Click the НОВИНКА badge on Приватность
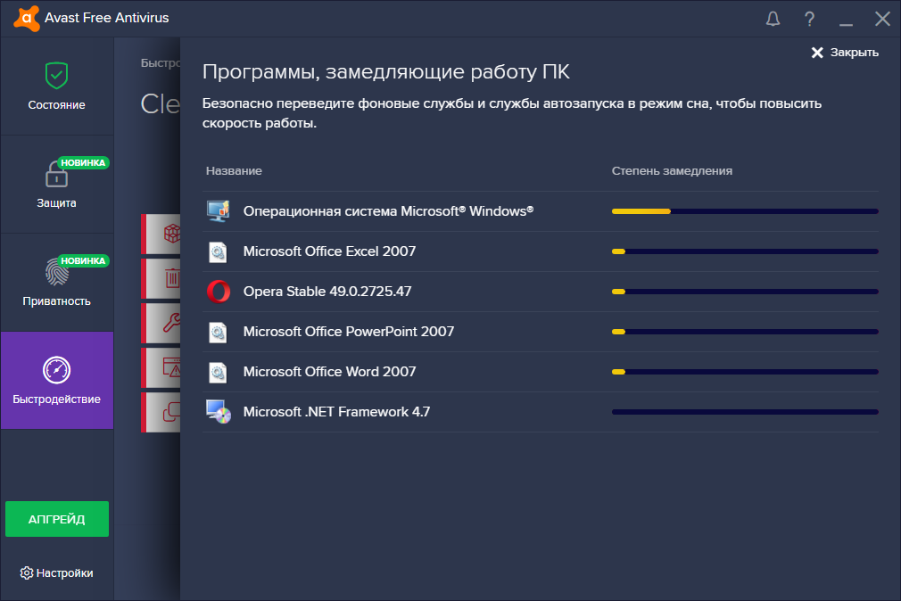Screen dimensions: 901x601 pos(83,261)
